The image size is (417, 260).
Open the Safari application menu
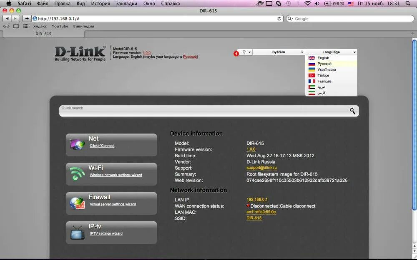pyautogui.click(x=24, y=3)
